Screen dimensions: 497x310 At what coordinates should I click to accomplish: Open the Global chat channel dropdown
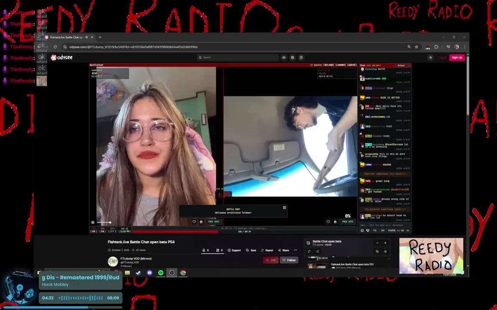coord(404,65)
